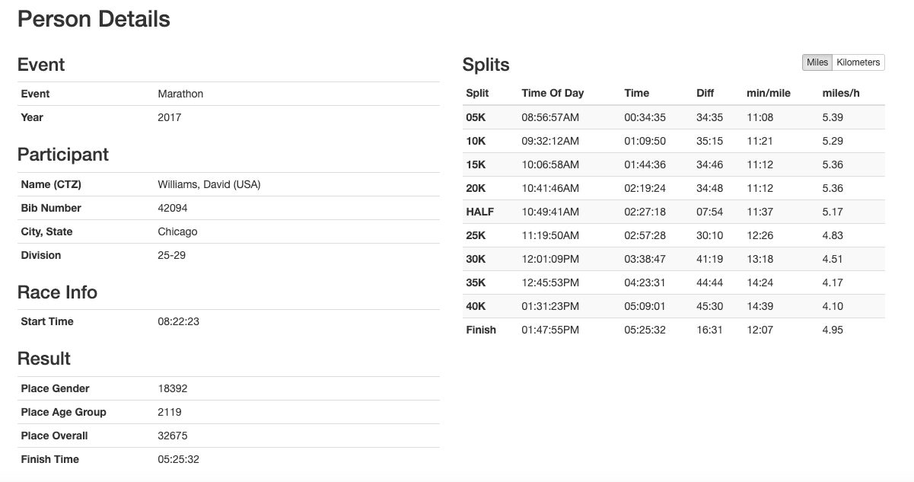The image size is (914, 482).
Task: Click the Finish split row label
Action: 481,330
